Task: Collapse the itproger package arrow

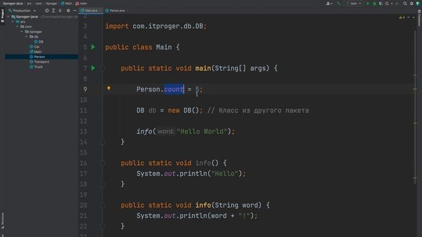Action: pos(22,32)
